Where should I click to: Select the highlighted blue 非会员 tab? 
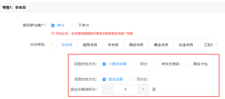[x=67, y=45]
